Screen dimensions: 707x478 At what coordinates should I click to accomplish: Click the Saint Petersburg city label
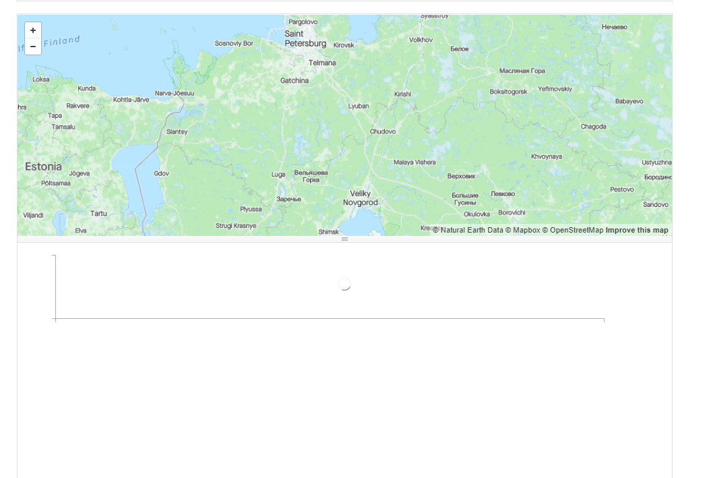tap(305, 38)
